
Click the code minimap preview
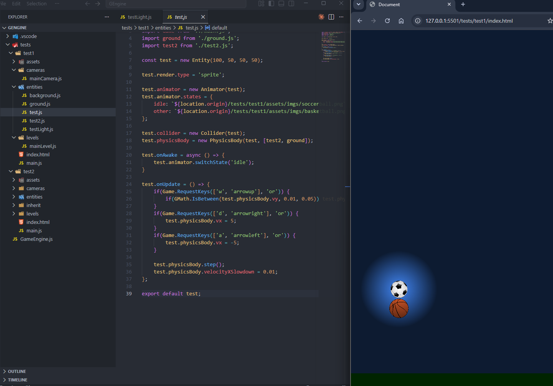pos(333,46)
